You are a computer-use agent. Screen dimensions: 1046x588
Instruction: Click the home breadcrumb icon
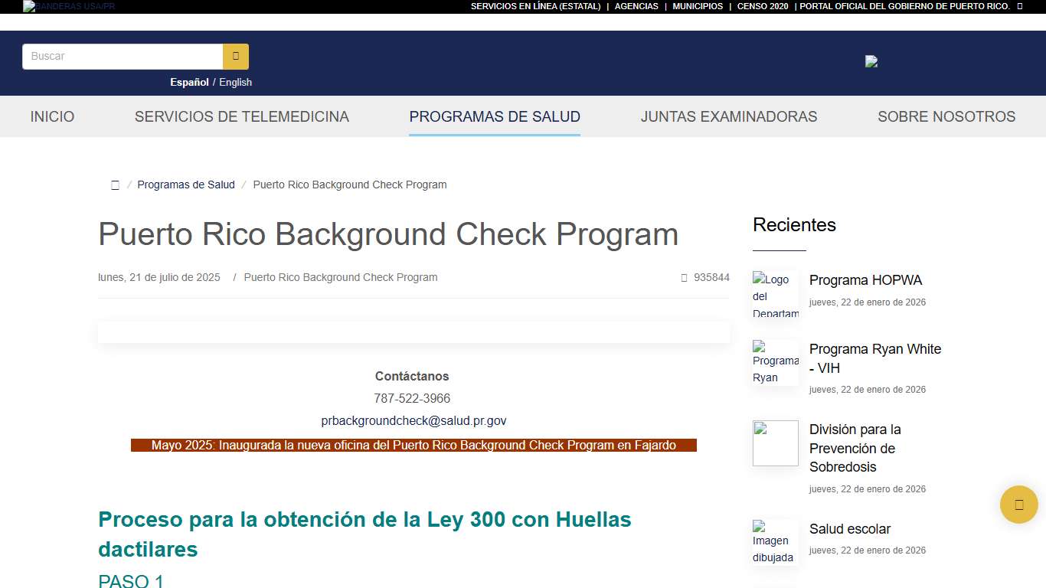[115, 185]
